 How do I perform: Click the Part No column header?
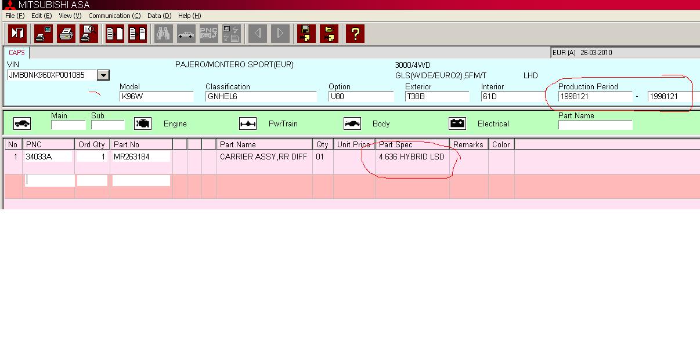[x=127, y=144]
